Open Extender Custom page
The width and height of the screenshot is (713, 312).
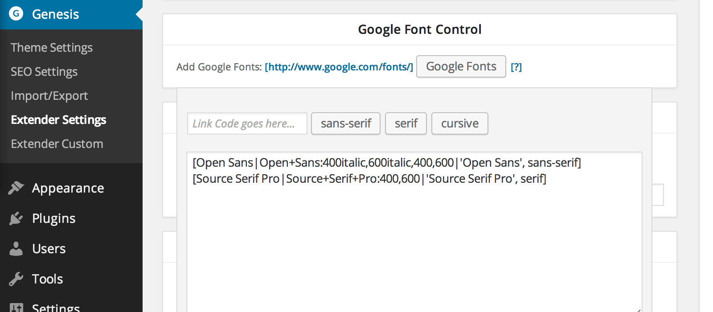click(57, 144)
